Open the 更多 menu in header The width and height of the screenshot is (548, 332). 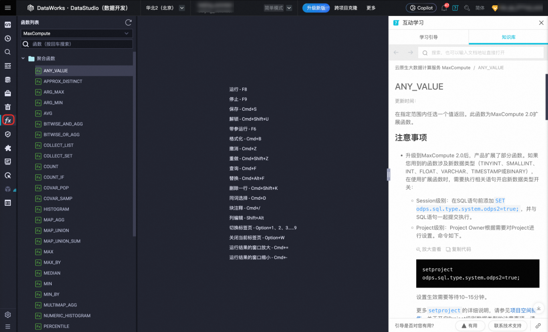(x=371, y=8)
